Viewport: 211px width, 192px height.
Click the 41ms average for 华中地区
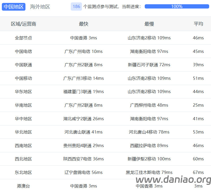pos(198,119)
